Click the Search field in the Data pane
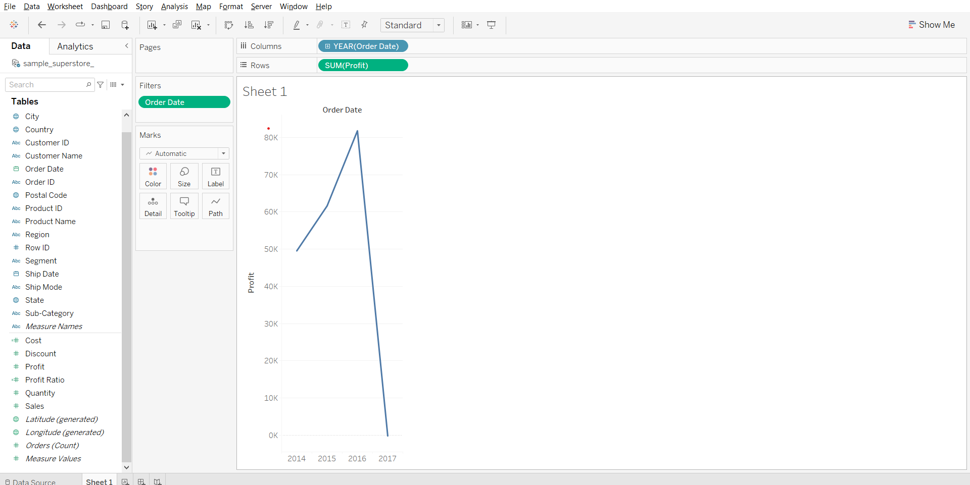Viewport: 970px width, 485px height. tap(46, 85)
